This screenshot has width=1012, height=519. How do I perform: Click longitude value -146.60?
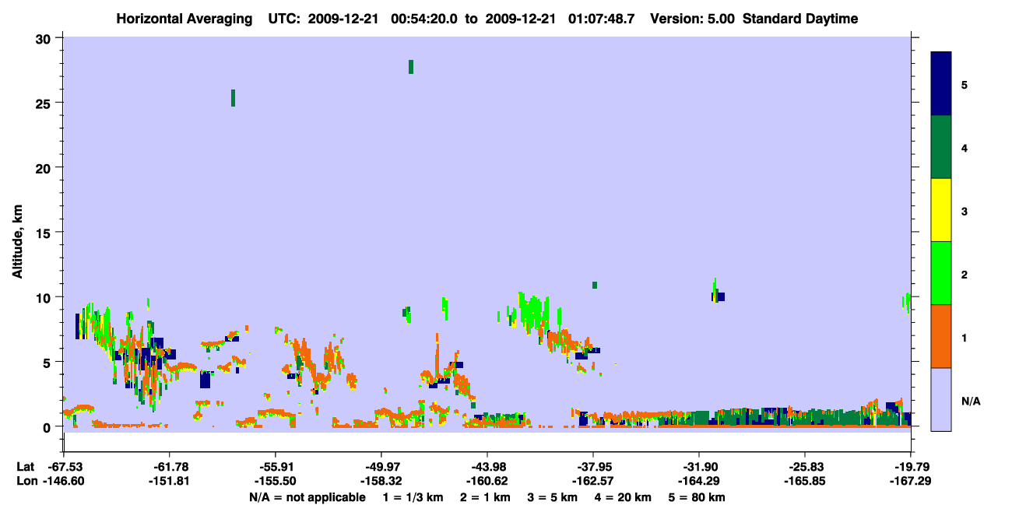63,481
